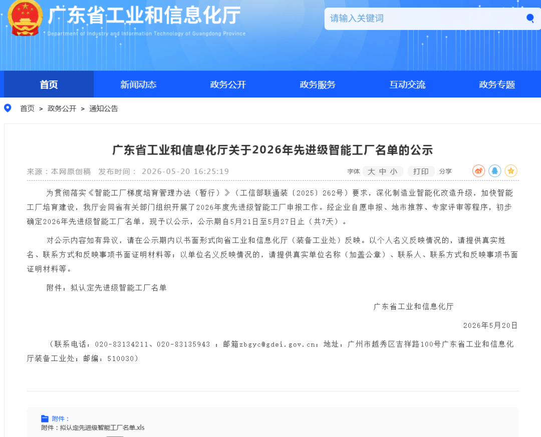Open the 新闻动态 navigation tab
Image resolution: width=541 pixels, height=437 pixels.
138,84
